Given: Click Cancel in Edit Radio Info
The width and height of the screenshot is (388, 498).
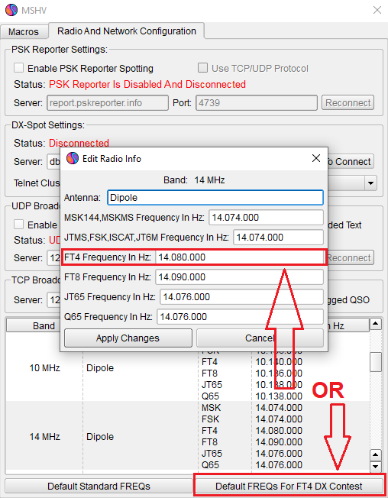Looking at the screenshot, I should [260, 338].
